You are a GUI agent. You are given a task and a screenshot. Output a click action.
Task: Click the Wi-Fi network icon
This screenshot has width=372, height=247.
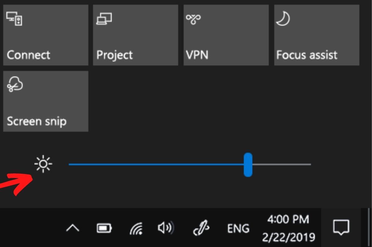pyautogui.click(x=135, y=228)
